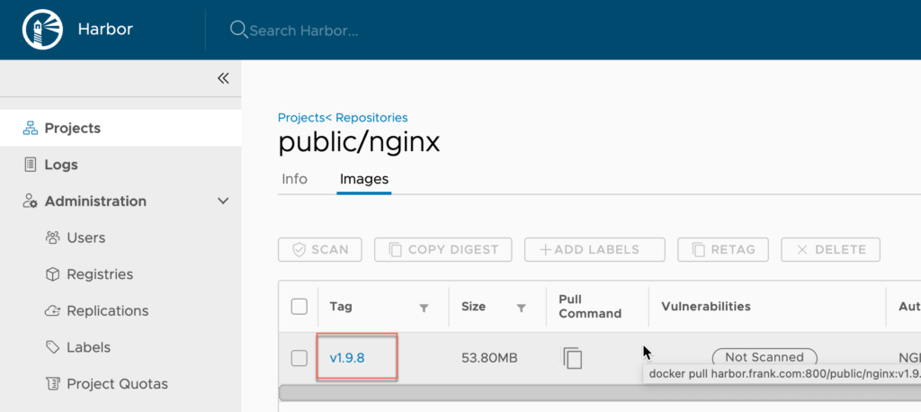Click the Logs document icon
The height and width of the screenshot is (412, 921).
pos(30,165)
